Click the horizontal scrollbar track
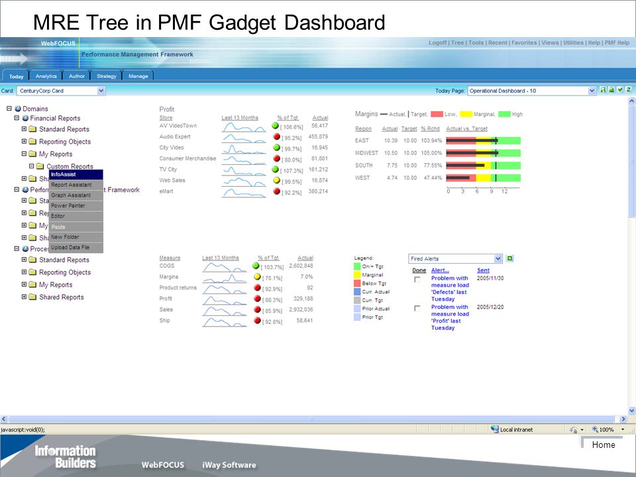Screen dimensions: 636x477 coord(311,419)
